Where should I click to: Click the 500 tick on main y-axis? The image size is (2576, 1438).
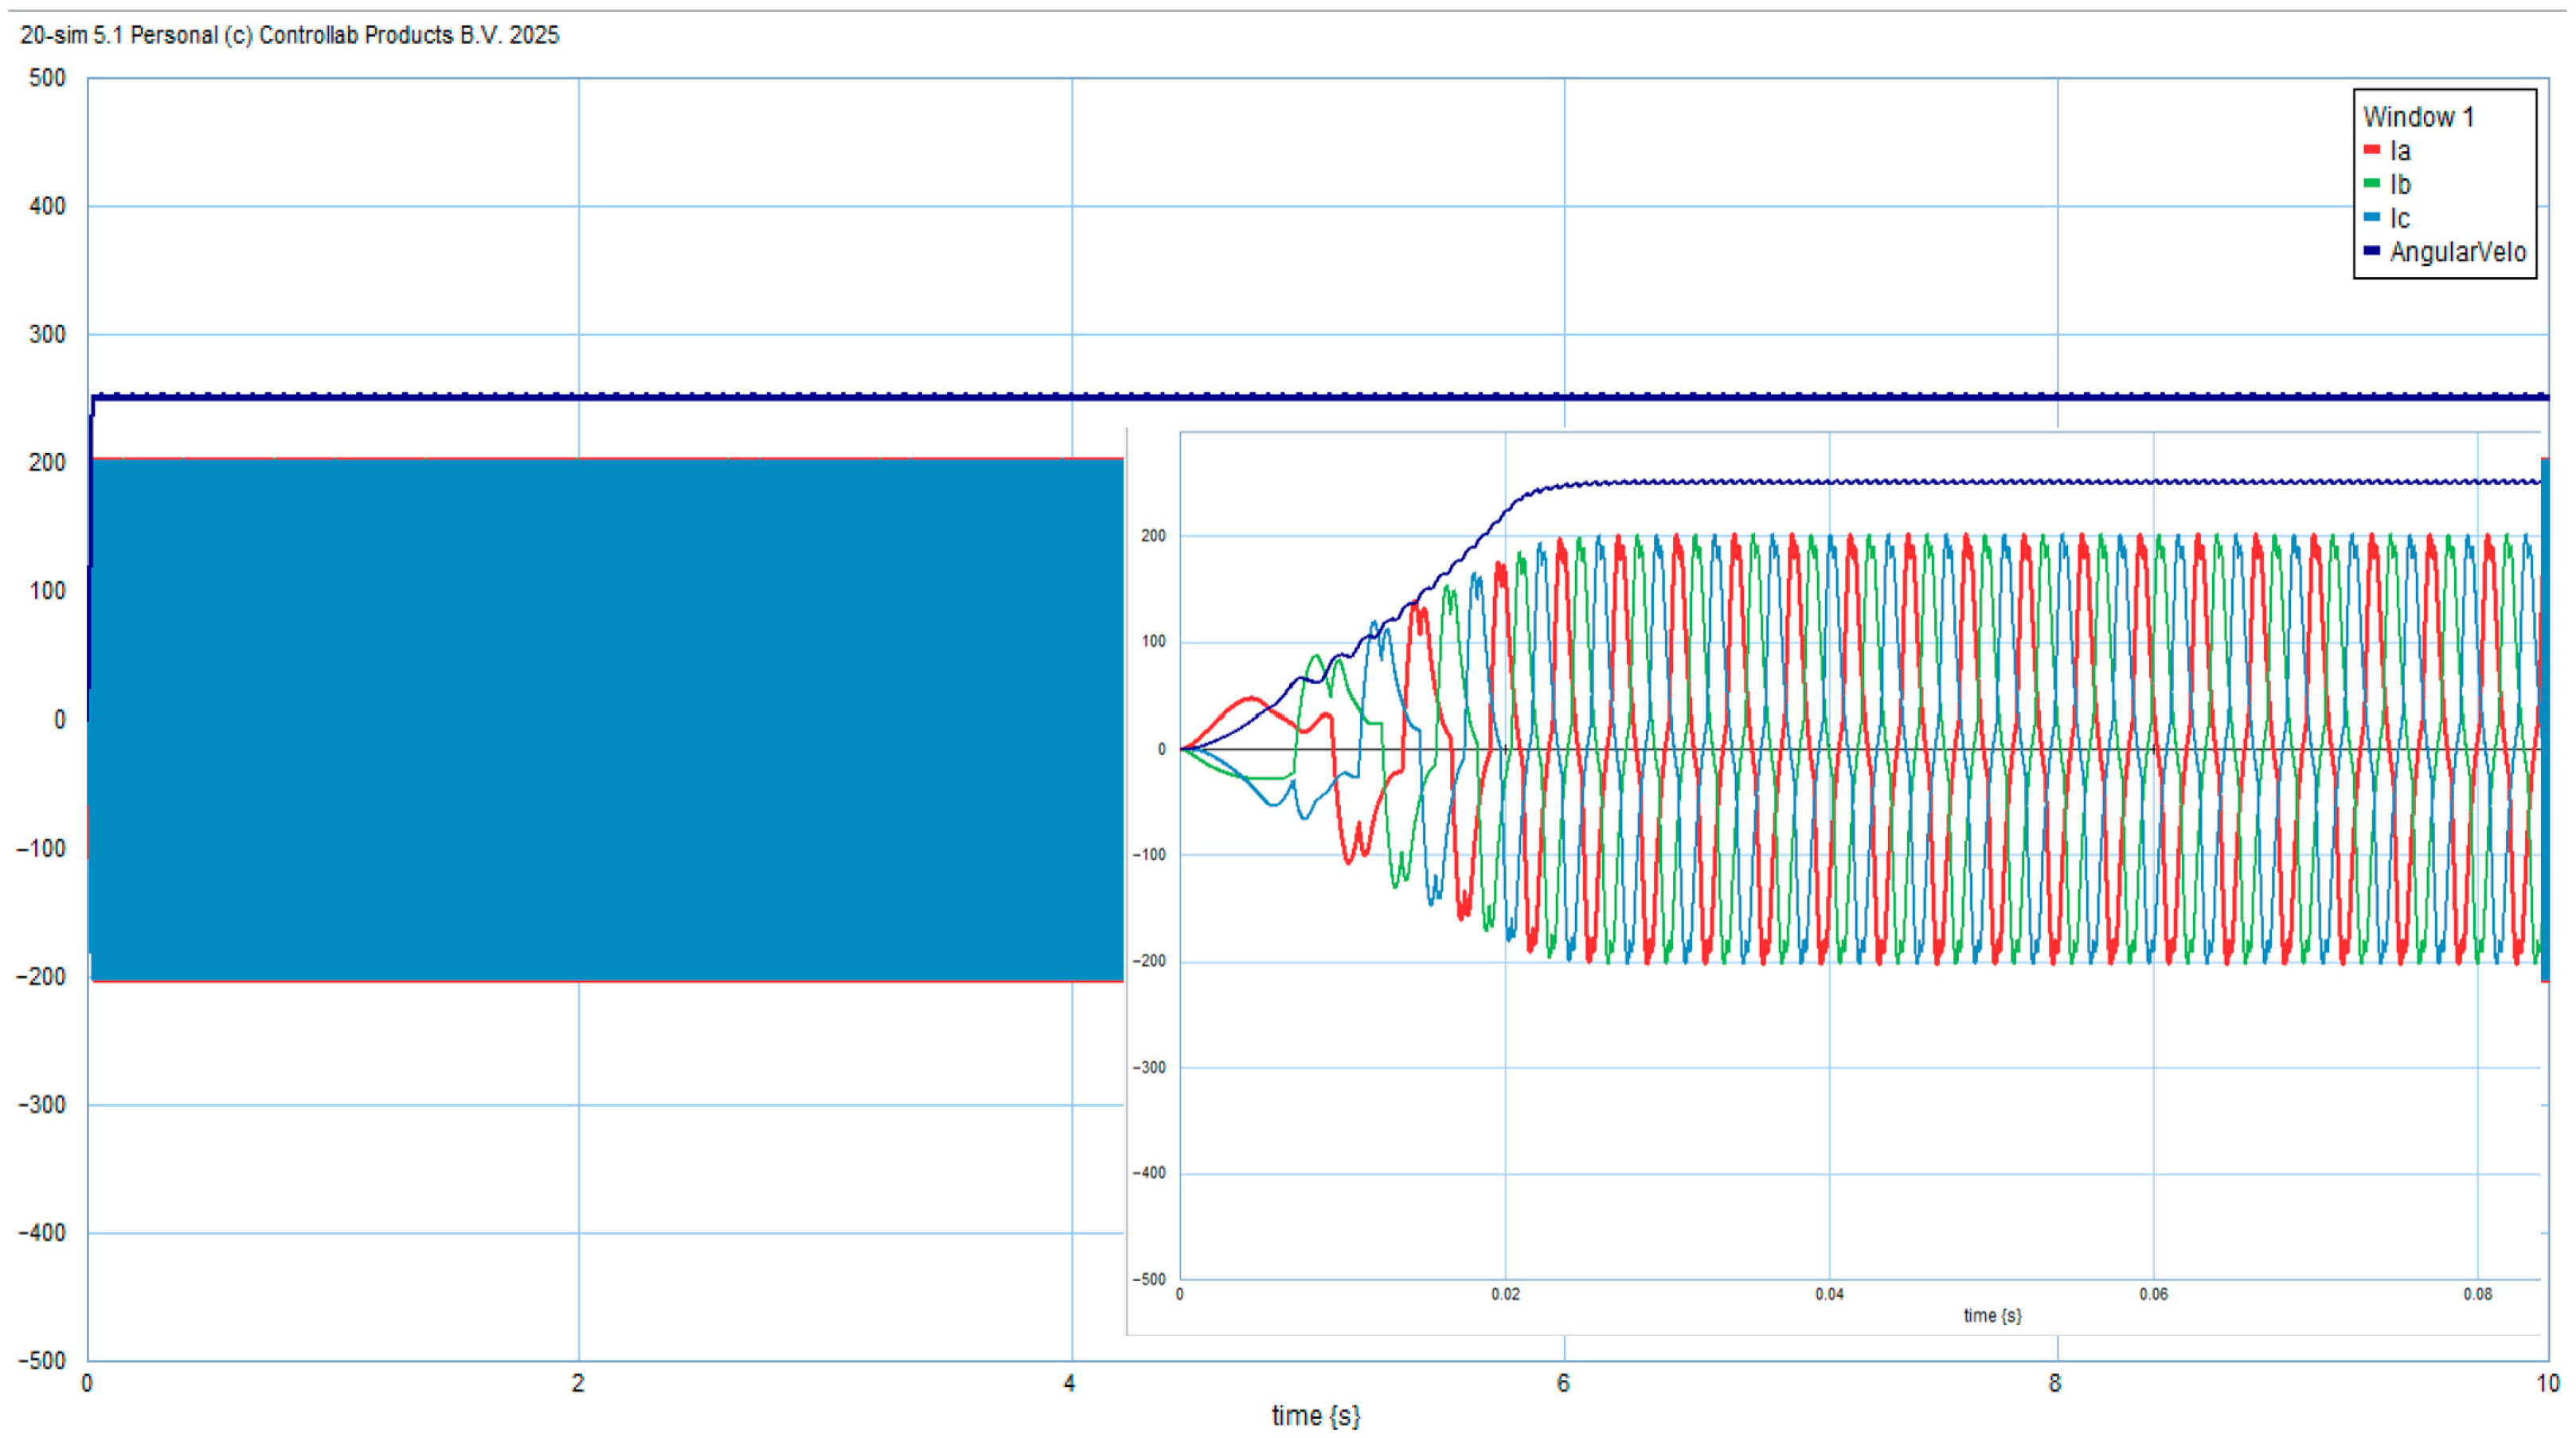(x=47, y=78)
